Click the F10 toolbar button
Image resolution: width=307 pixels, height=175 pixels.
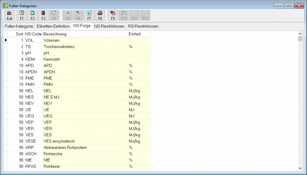click(x=124, y=15)
